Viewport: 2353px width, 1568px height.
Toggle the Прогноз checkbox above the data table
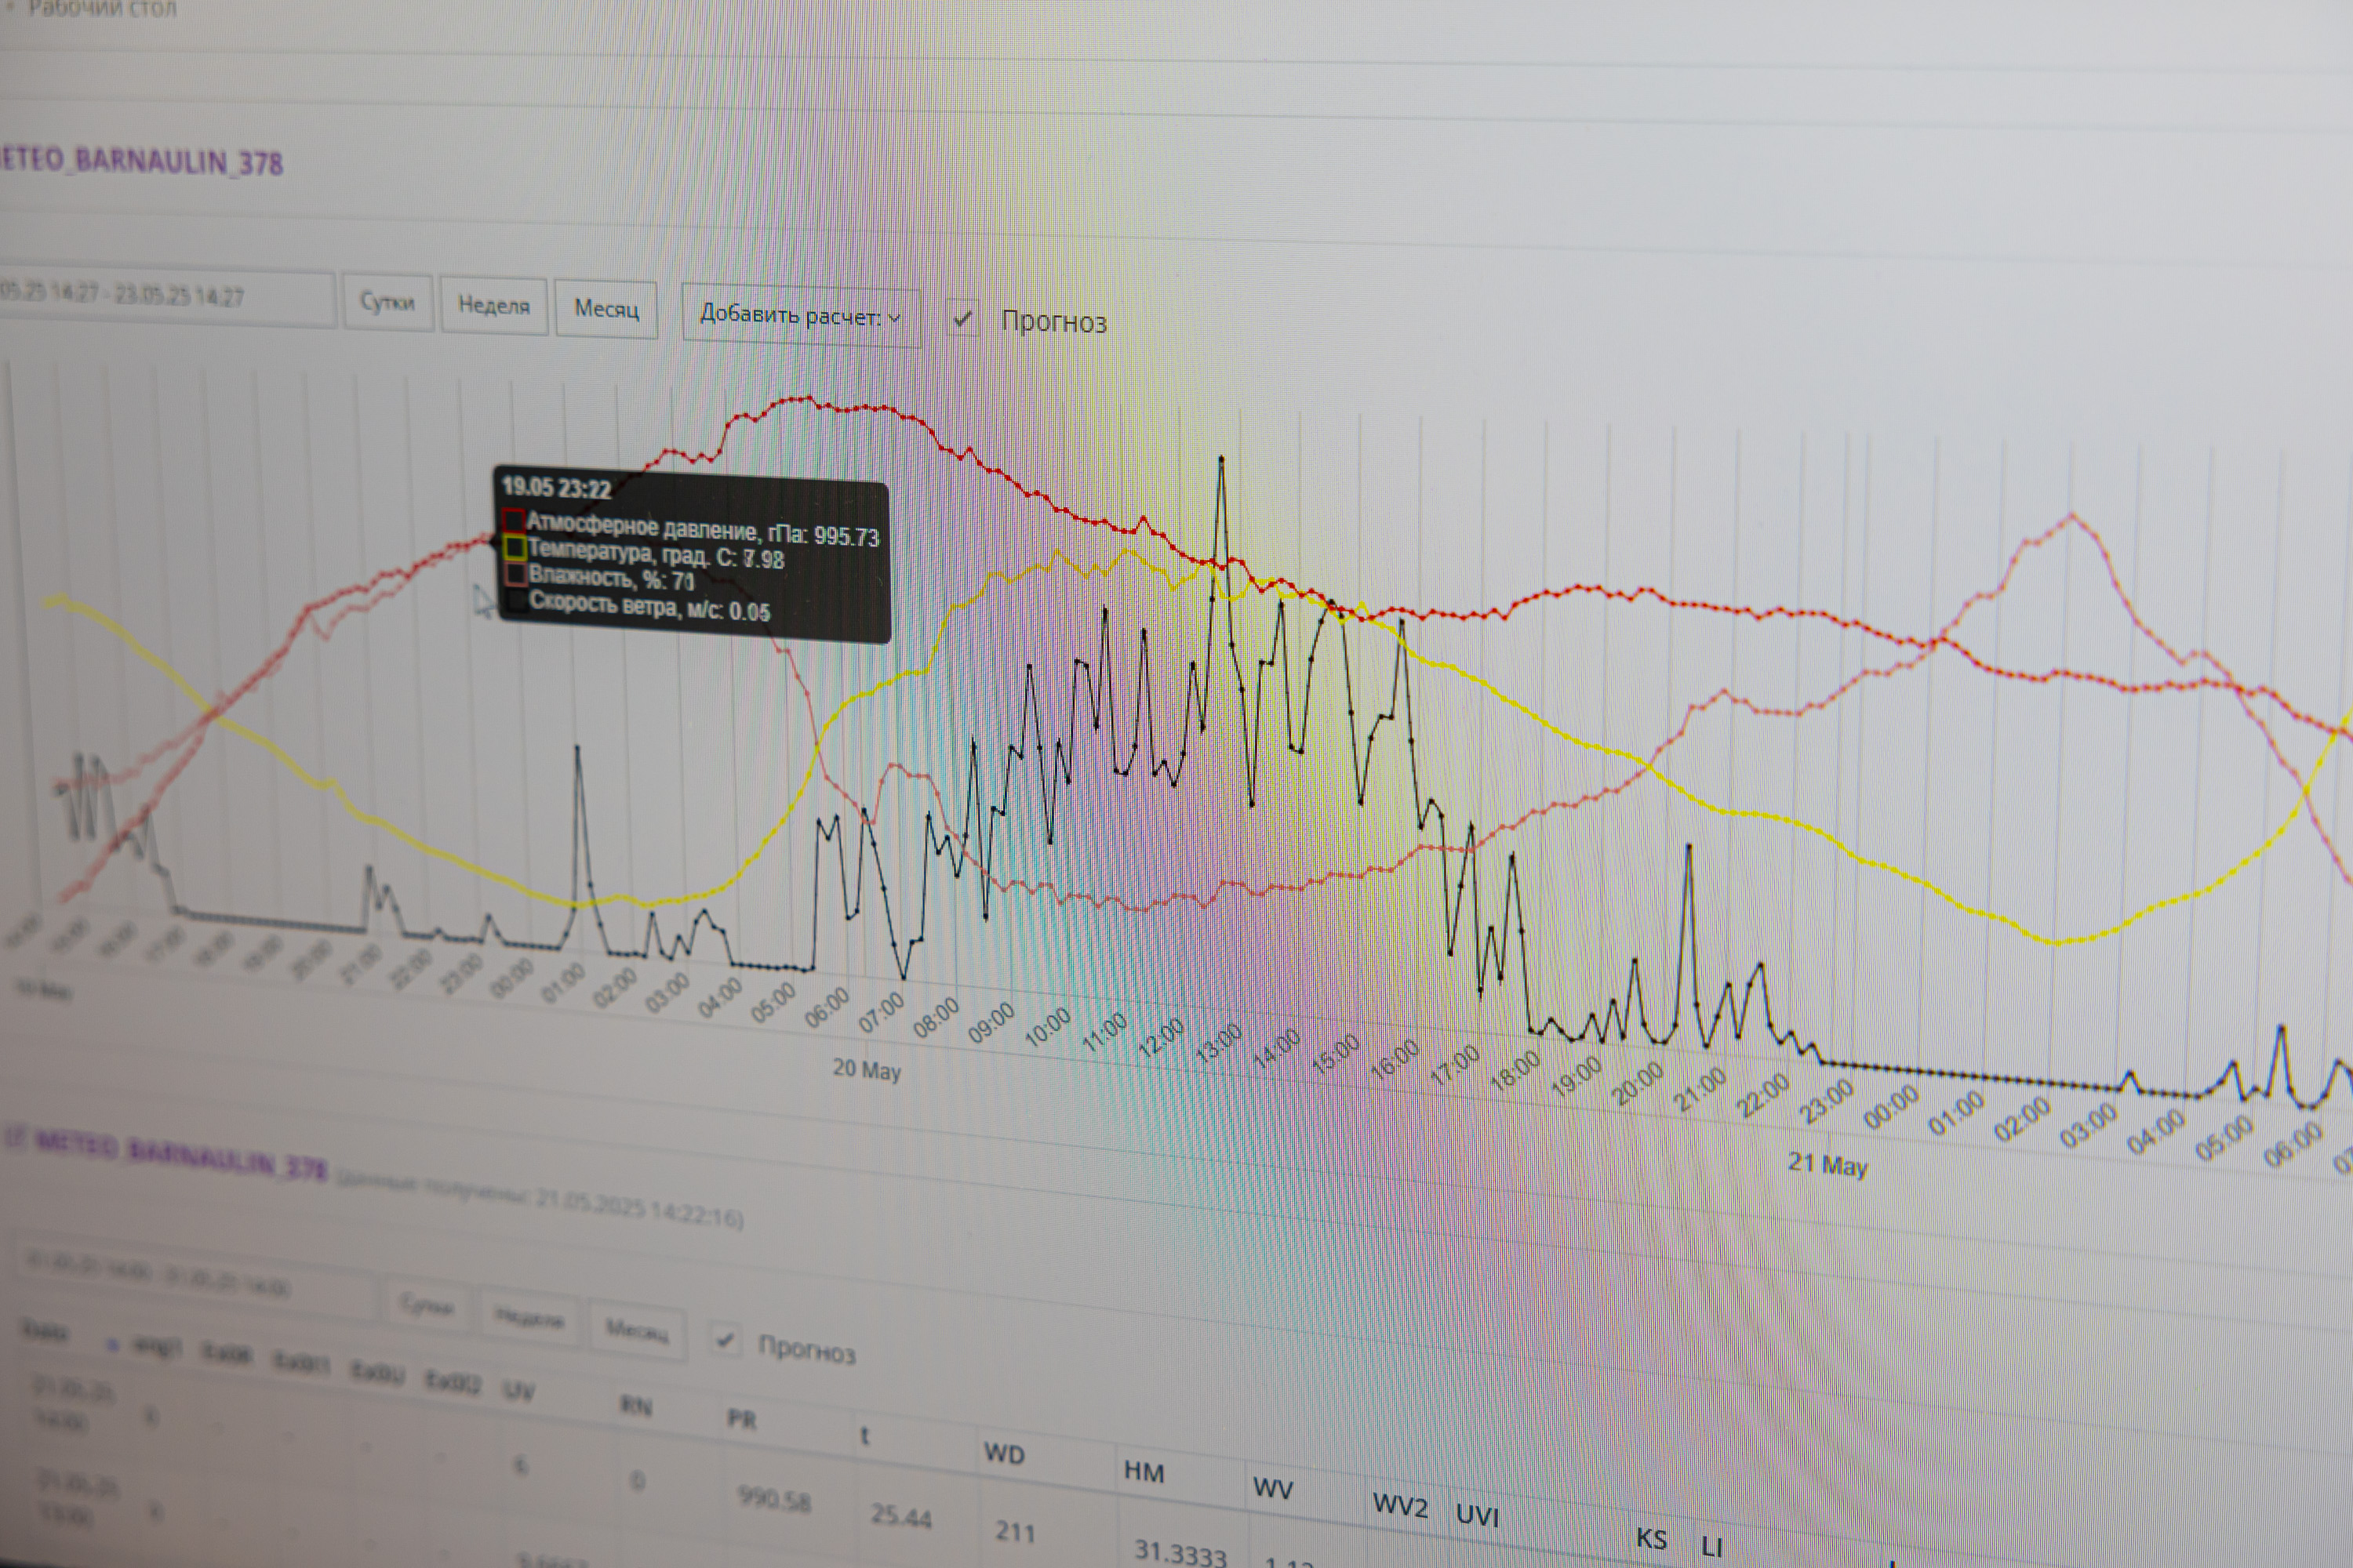pos(726,1340)
